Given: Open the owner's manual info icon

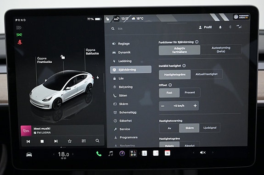Looking at the screenshot, I should 144,153.
